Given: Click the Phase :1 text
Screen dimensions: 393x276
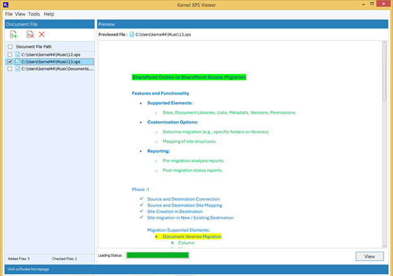Looking at the screenshot, I should pos(140,190).
